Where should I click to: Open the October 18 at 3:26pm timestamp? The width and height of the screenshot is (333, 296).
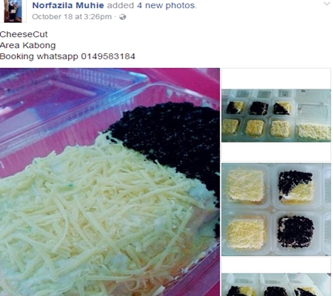tap(72, 17)
